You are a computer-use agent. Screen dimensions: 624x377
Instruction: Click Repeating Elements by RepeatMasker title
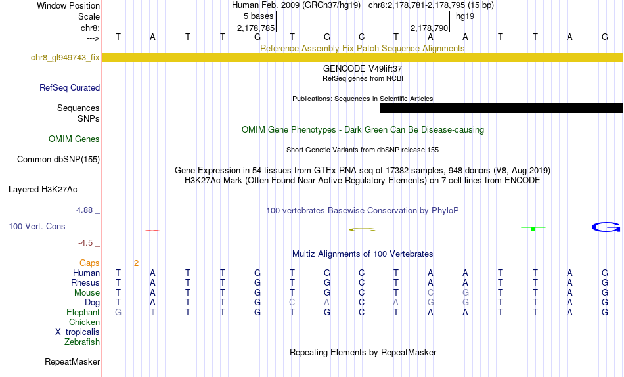click(x=363, y=353)
